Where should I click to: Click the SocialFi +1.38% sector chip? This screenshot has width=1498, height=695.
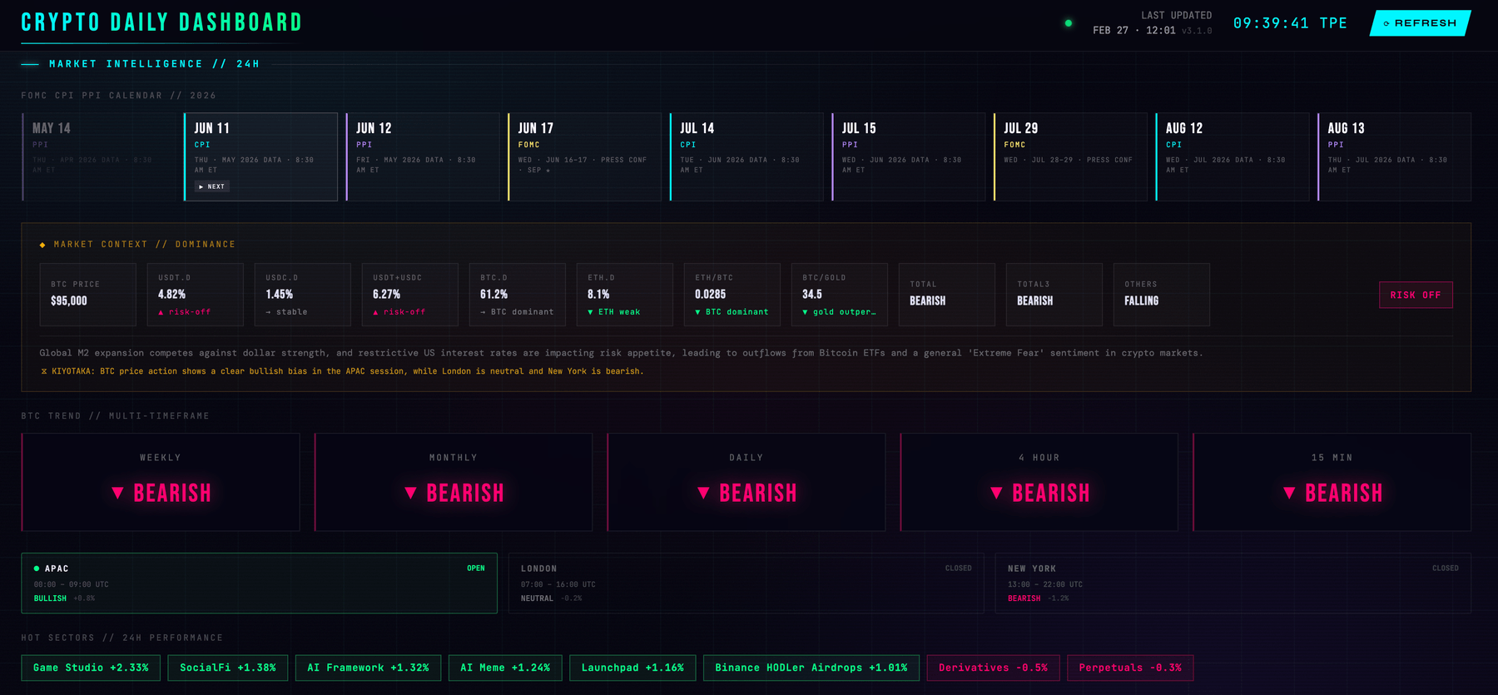click(228, 668)
